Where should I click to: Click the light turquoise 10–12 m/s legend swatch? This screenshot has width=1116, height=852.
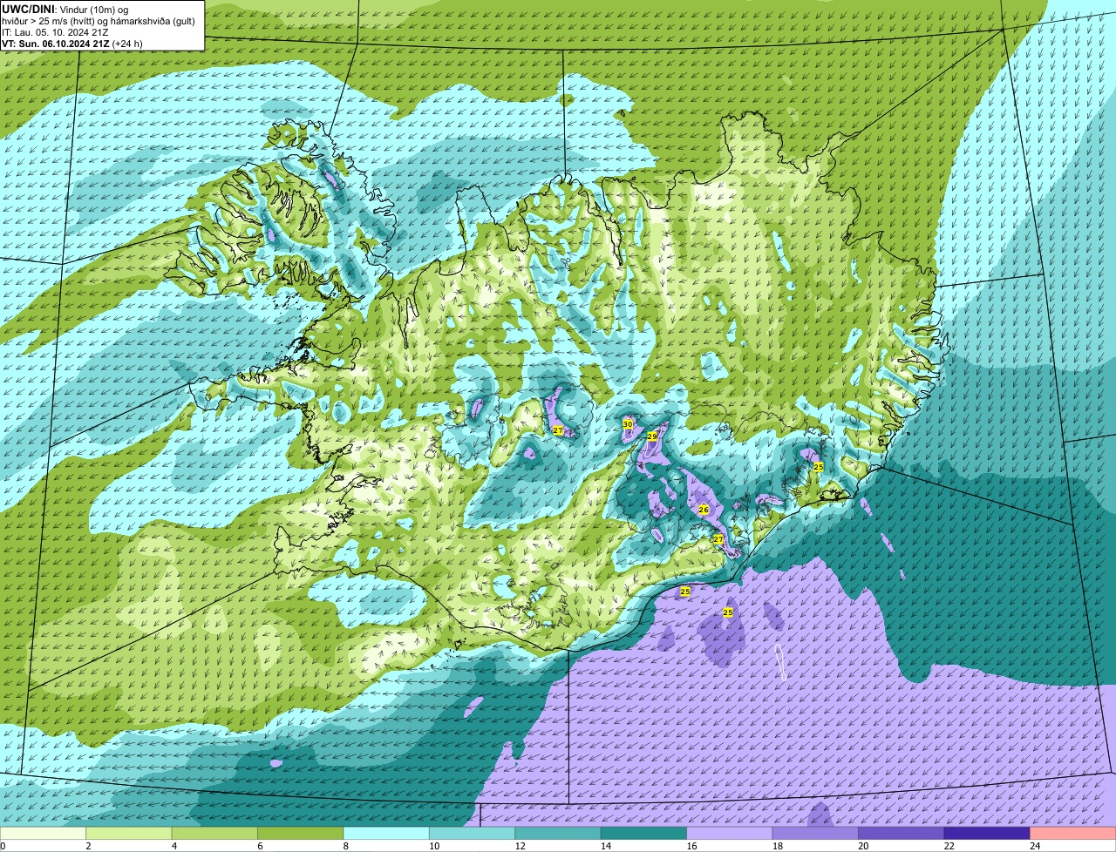pyautogui.click(x=472, y=834)
